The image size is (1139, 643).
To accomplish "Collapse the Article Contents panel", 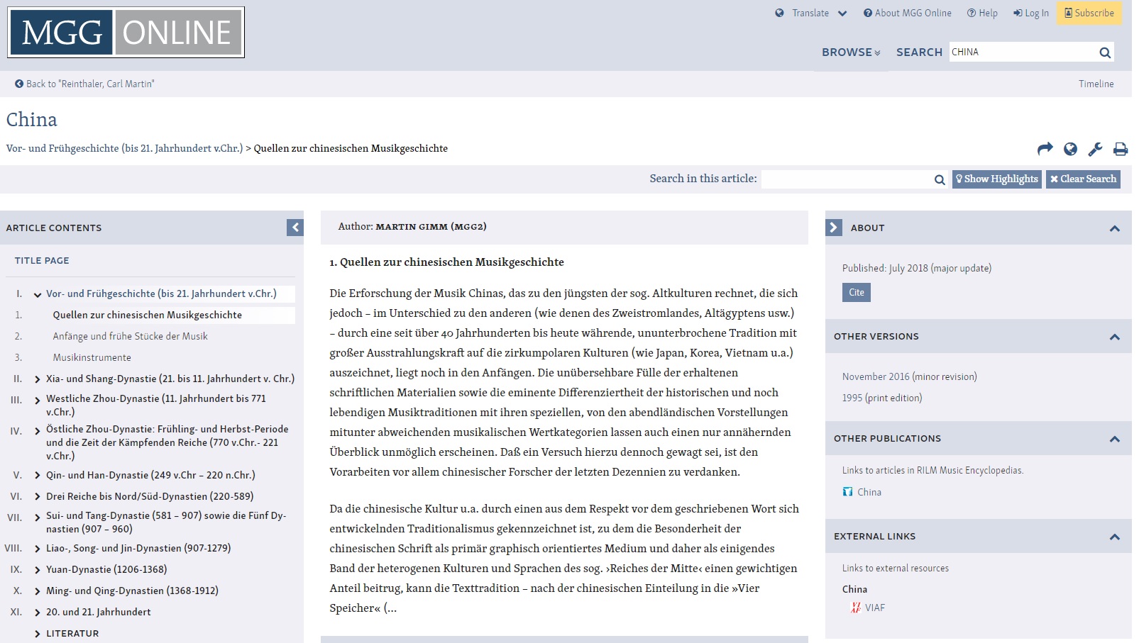I will (295, 227).
